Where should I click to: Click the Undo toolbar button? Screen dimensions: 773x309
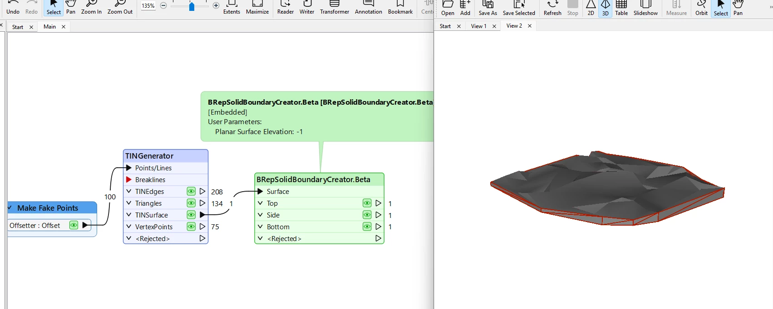pyautogui.click(x=13, y=8)
